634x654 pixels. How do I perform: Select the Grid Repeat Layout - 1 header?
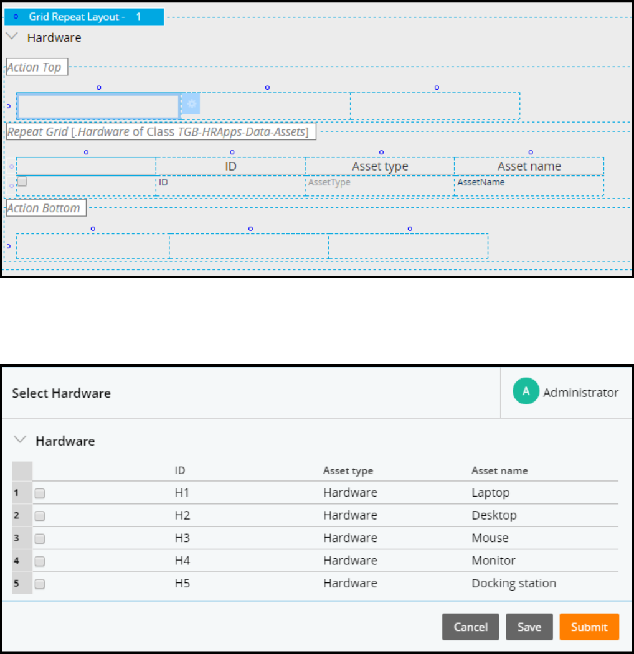[84, 17]
